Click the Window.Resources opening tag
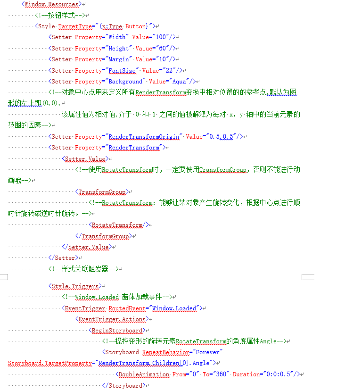The height and width of the screenshot is (390, 345). [x=52, y=4]
